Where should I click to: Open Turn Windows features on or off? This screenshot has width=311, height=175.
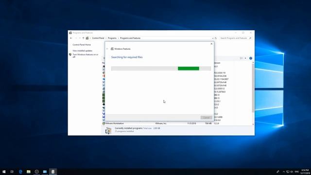[x=86, y=56]
